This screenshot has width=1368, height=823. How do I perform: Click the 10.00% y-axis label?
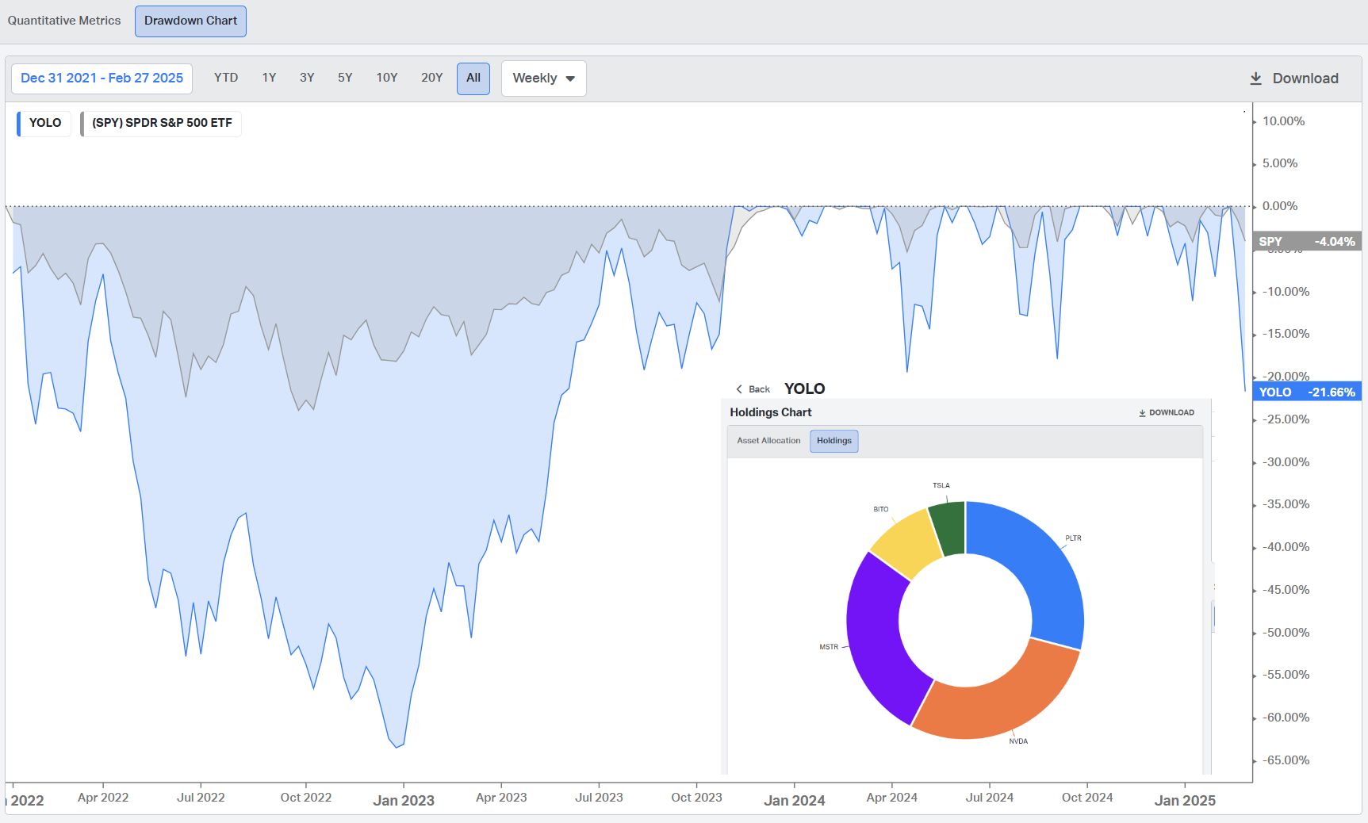pos(1283,121)
